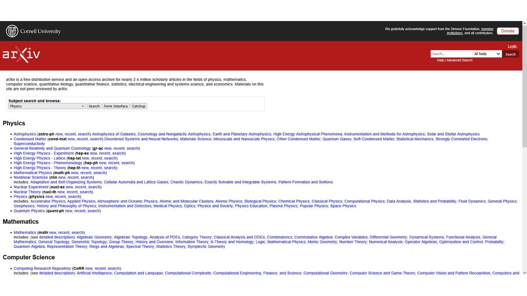Click the Login link

point(512,46)
